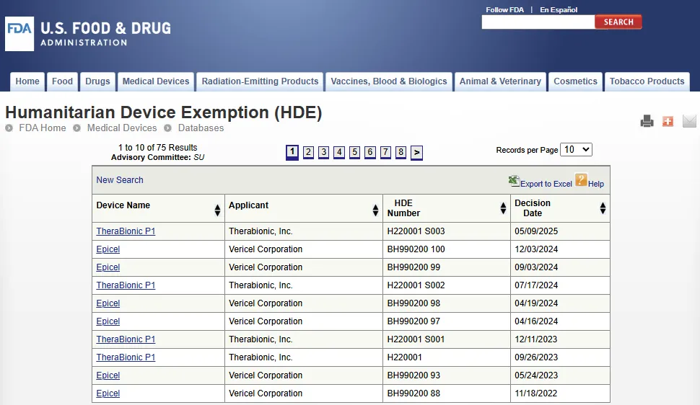Open Animal & Veterinary tab

(500, 81)
